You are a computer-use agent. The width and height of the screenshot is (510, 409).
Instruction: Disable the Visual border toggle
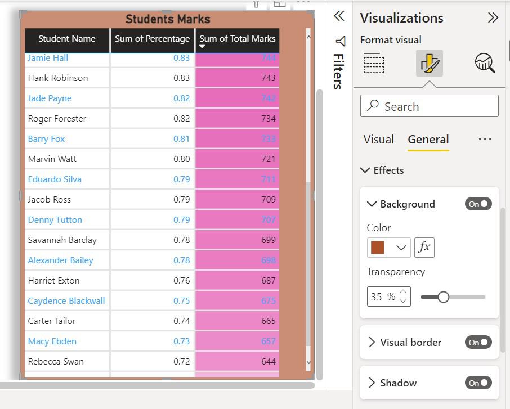click(478, 343)
